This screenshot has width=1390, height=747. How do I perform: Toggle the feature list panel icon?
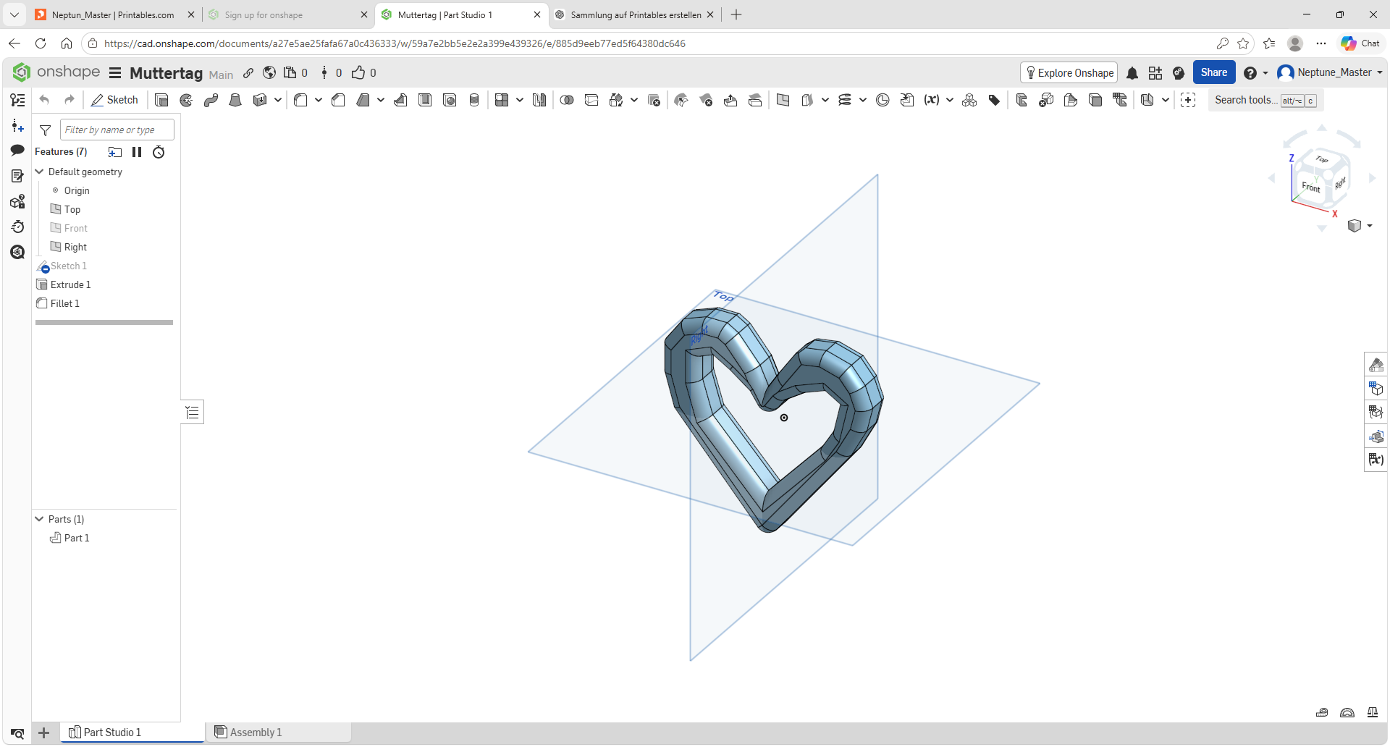point(17,100)
